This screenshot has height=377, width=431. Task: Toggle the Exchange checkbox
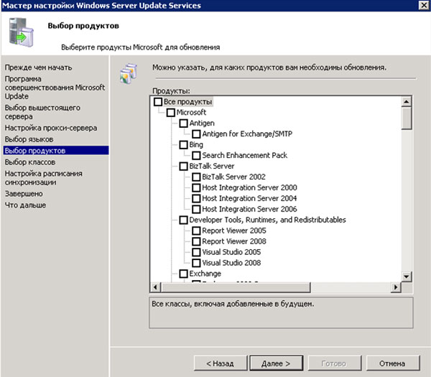click(x=183, y=274)
